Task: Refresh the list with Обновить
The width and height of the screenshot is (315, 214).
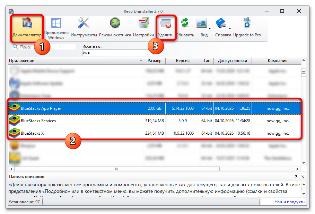Action: click(185, 28)
